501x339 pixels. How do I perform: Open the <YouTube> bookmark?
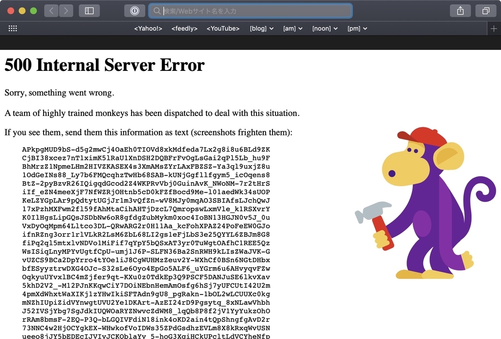pyautogui.click(x=223, y=28)
